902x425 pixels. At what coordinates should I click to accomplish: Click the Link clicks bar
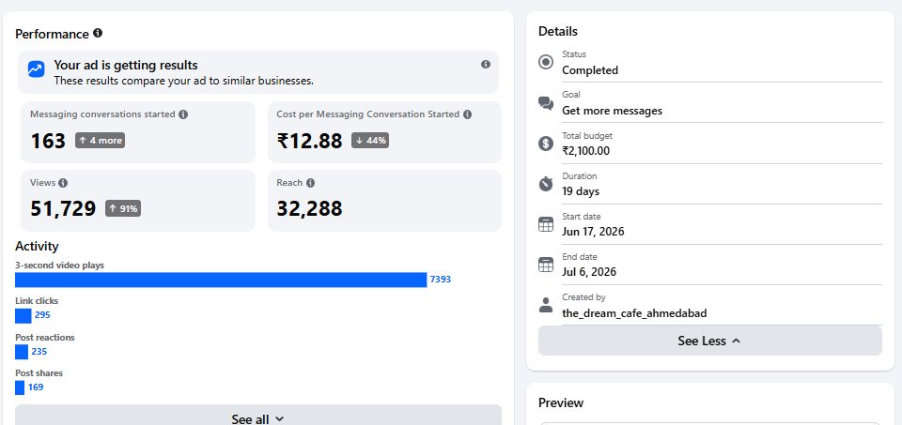coord(23,315)
